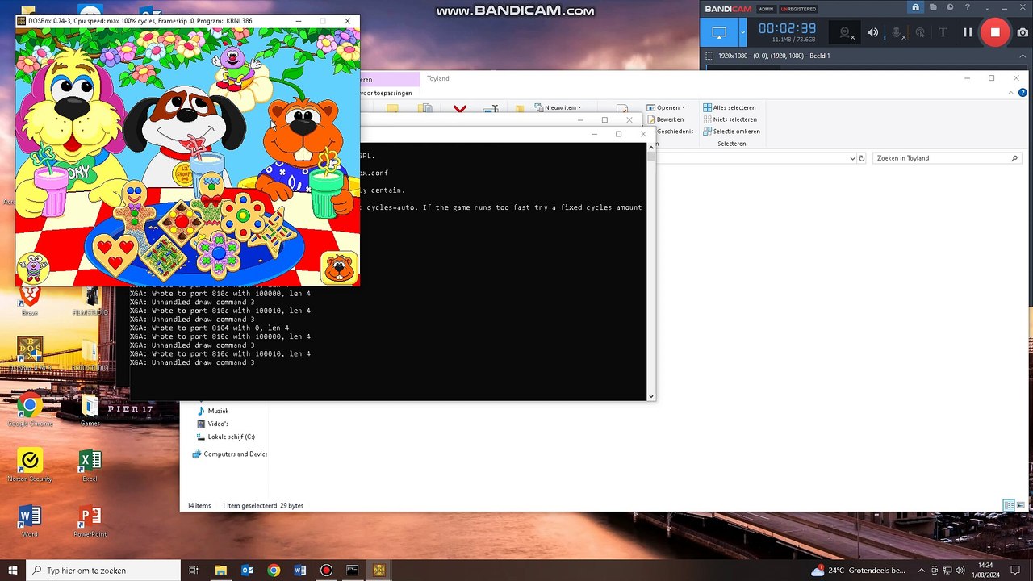Viewport: 1033px width, 581px height.
Task: Open the Norton Security desktop shortcut
Action: click(x=30, y=466)
